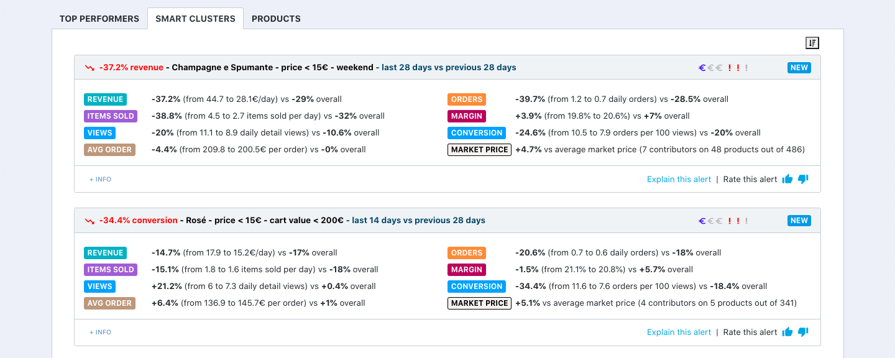Screen dimensions: 895x358
Task: Open Explain this alert for Champagne cluster
Action: tap(679, 179)
